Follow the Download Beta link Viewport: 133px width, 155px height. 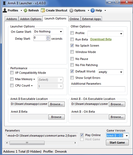coord(101,39)
